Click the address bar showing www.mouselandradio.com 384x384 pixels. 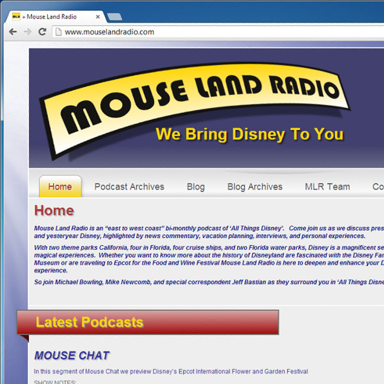[218, 32]
